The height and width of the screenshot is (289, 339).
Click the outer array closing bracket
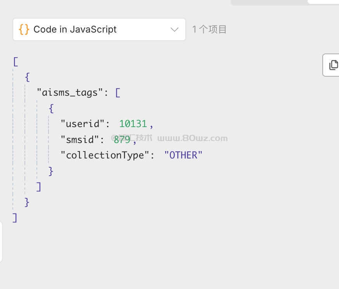click(x=15, y=218)
